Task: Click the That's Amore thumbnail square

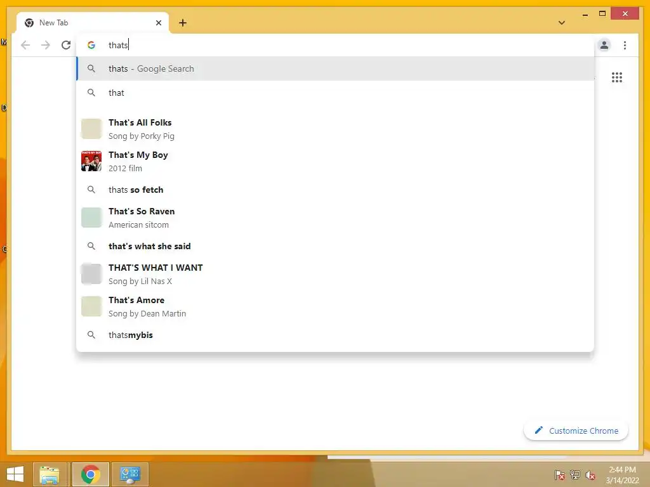Action: pos(91,306)
